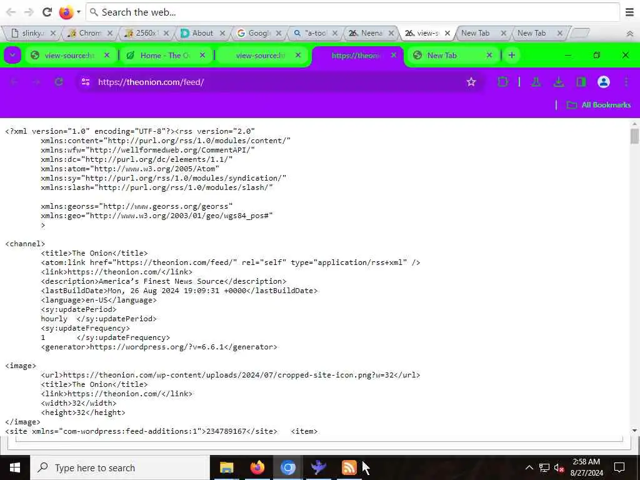Open the Chrome profile avatar
This screenshot has width=640, height=480.
[x=603, y=82]
